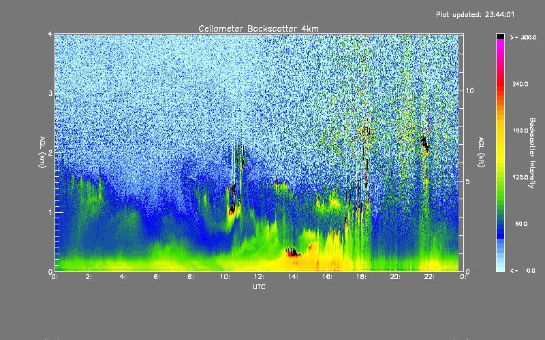Click the '18:' hour tick on UTC axis
Viewport: 545px width, 340px height.
tap(362, 277)
